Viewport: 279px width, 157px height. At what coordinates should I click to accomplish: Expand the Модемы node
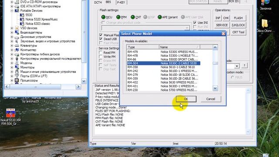coord(12,63)
